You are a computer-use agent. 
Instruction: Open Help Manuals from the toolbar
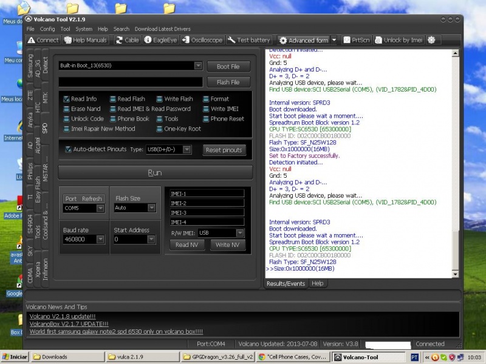[x=86, y=40]
